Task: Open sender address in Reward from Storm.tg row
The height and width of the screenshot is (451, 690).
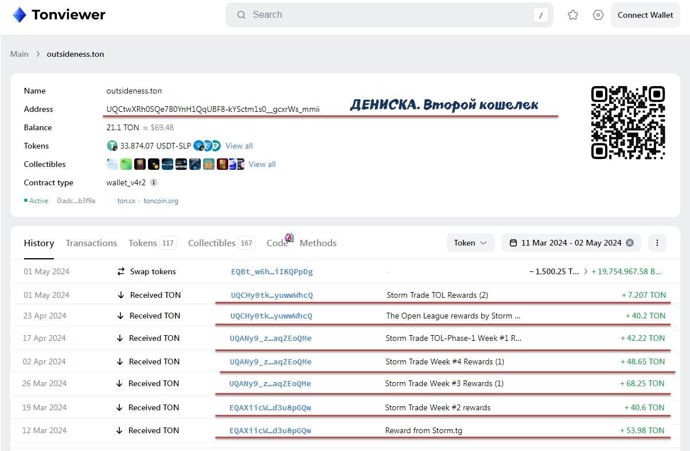Action: (270, 430)
